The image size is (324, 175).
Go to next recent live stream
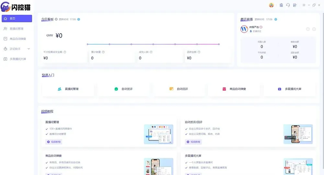pyautogui.click(x=314, y=29)
